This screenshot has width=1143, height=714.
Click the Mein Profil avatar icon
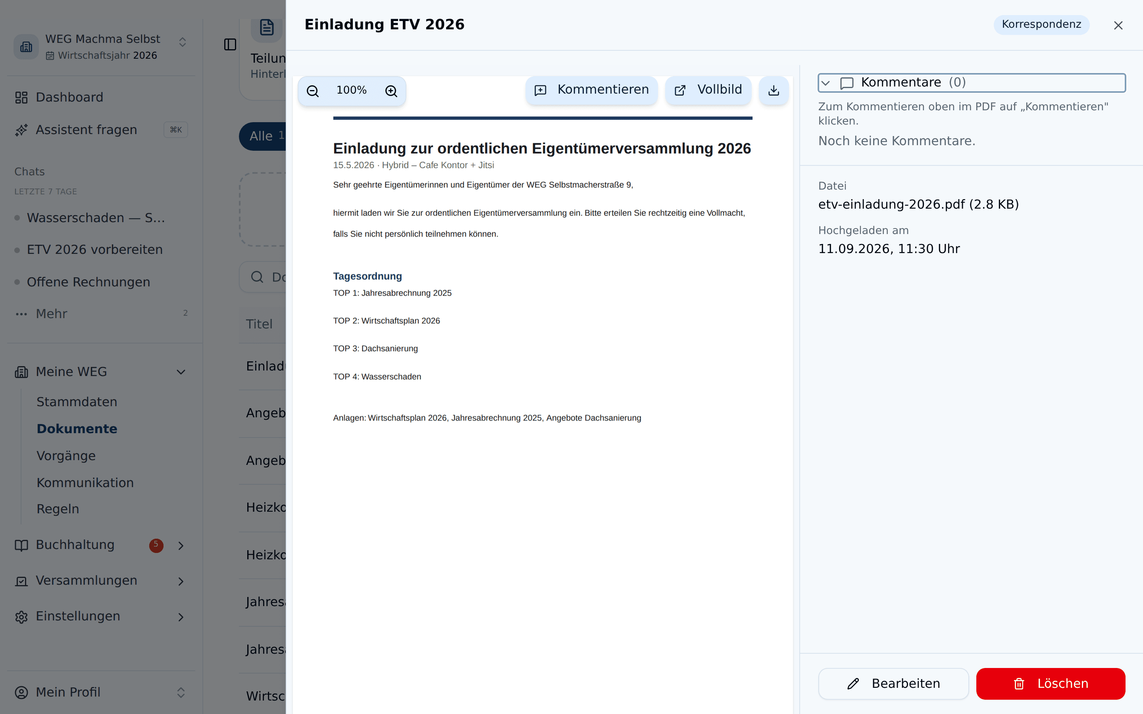[x=21, y=693]
